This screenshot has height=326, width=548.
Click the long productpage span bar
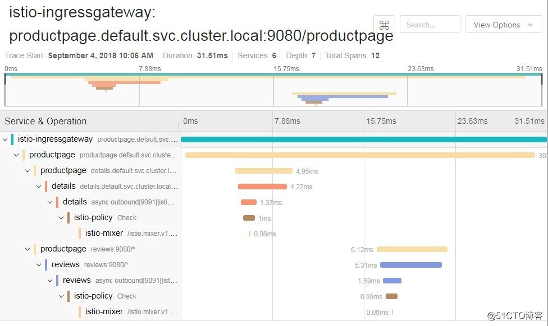click(360, 155)
